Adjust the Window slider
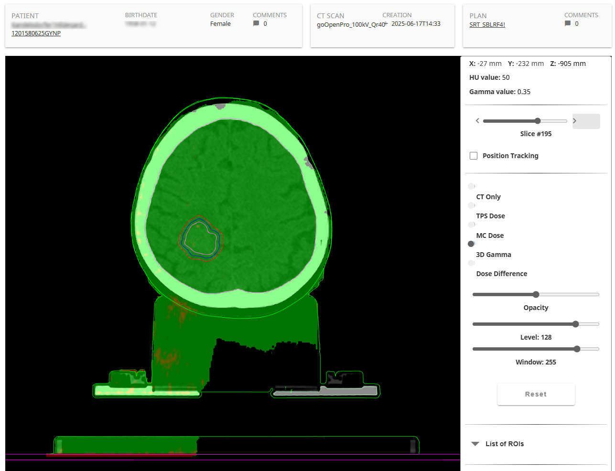The height and width of the screenshot is (471, 615). point(536,349)
